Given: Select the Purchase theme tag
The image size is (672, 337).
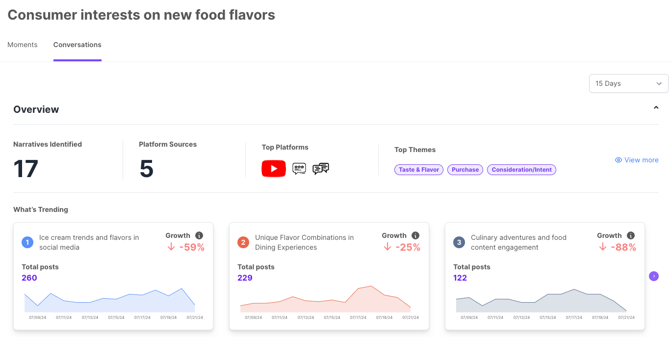Looking at the screenshot, I should pos(465,170).
